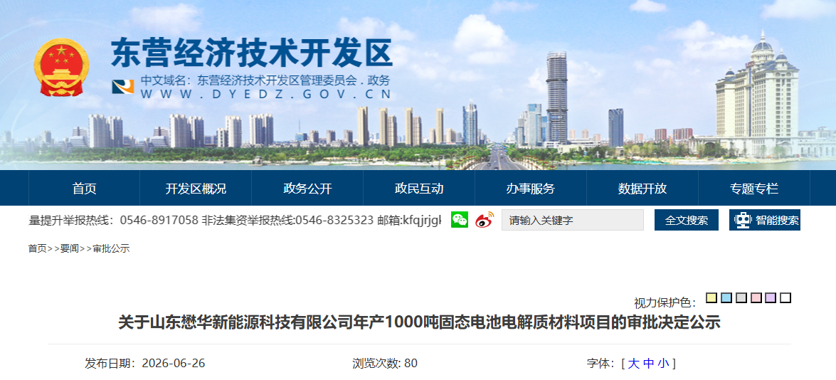Click the 东营经济技术开发区 site title
836x380 pixels.
click(252, 53)
